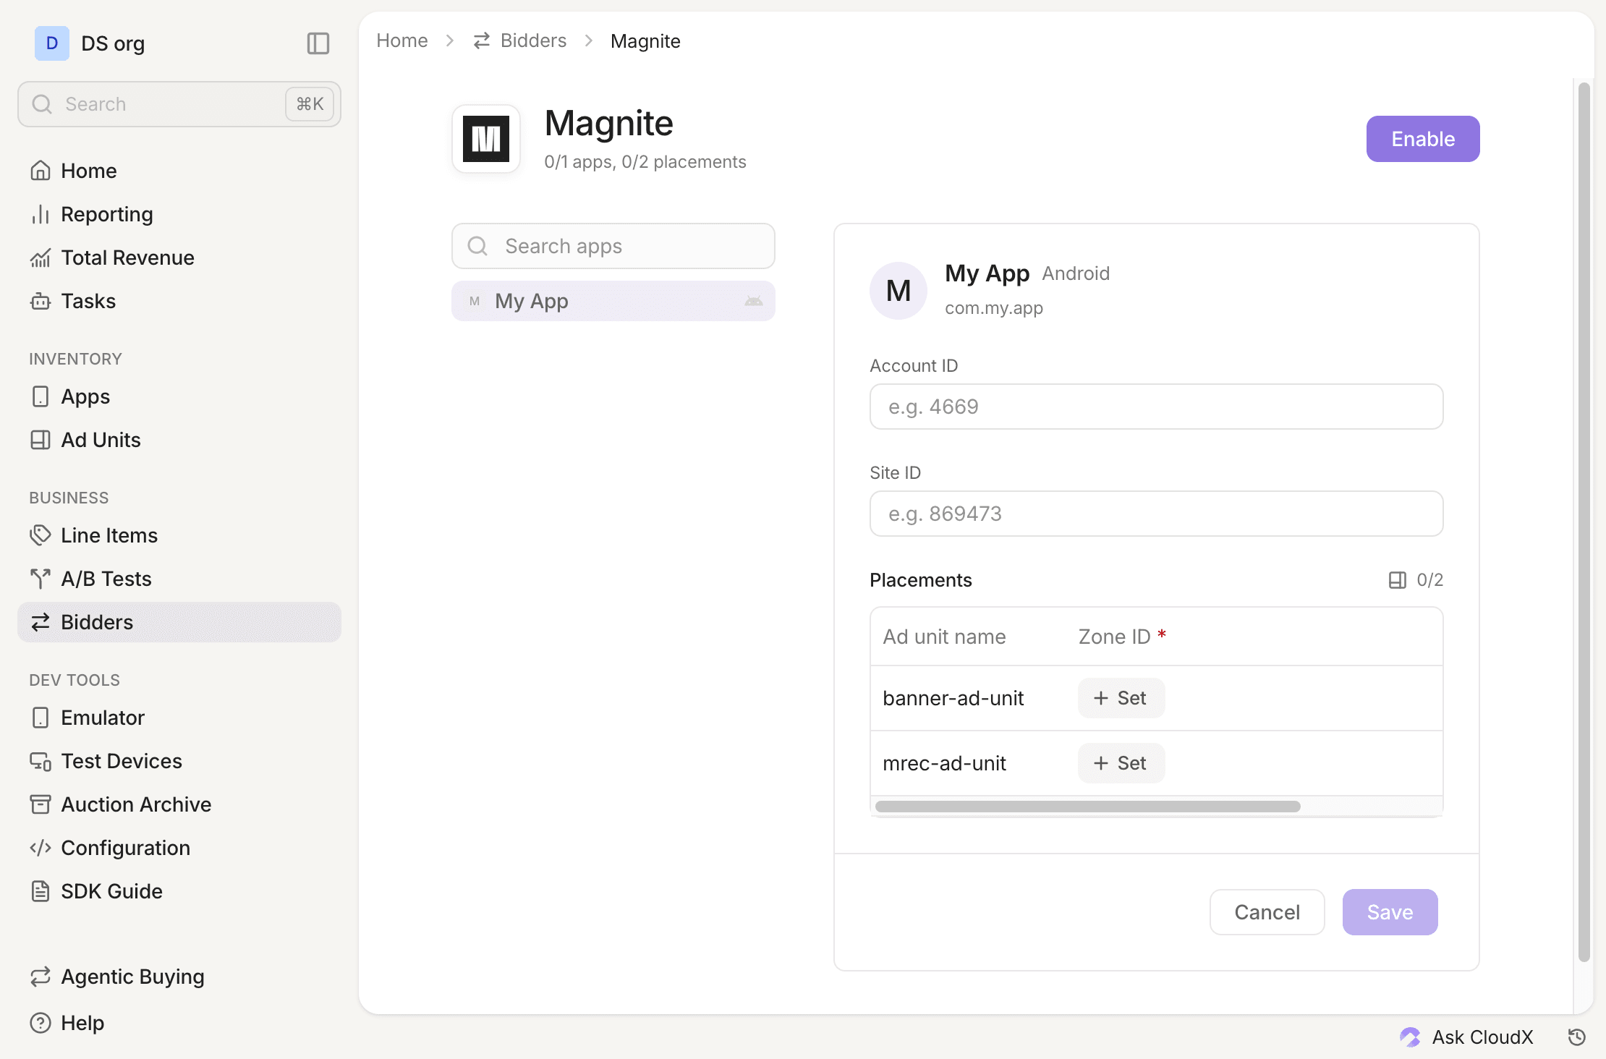
Task: Click the history clock icon
Action: (x=1577, y=1037)
